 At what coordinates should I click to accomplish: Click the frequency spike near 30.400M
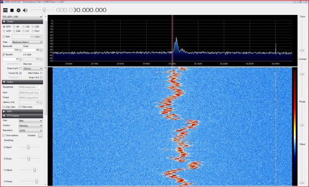click(x=276, y=48)
